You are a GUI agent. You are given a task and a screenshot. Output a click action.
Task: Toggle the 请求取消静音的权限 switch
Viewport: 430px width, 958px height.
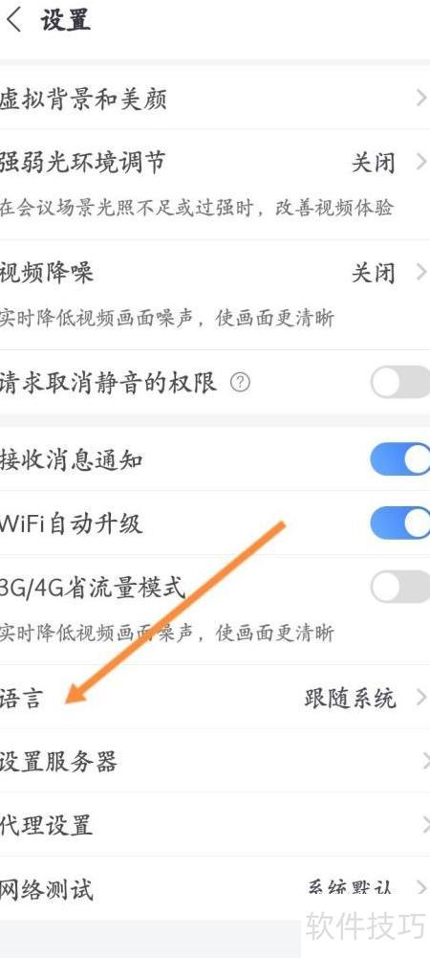400,383
